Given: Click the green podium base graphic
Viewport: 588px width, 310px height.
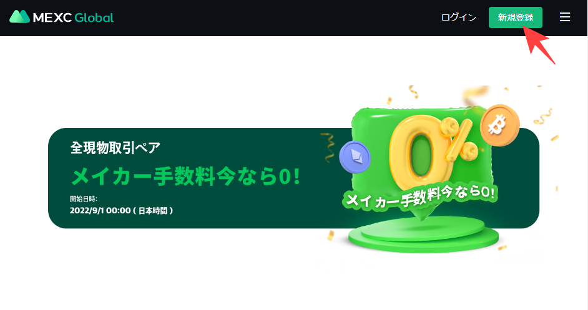Looking at the screenshot, I should tap(423, 235).
